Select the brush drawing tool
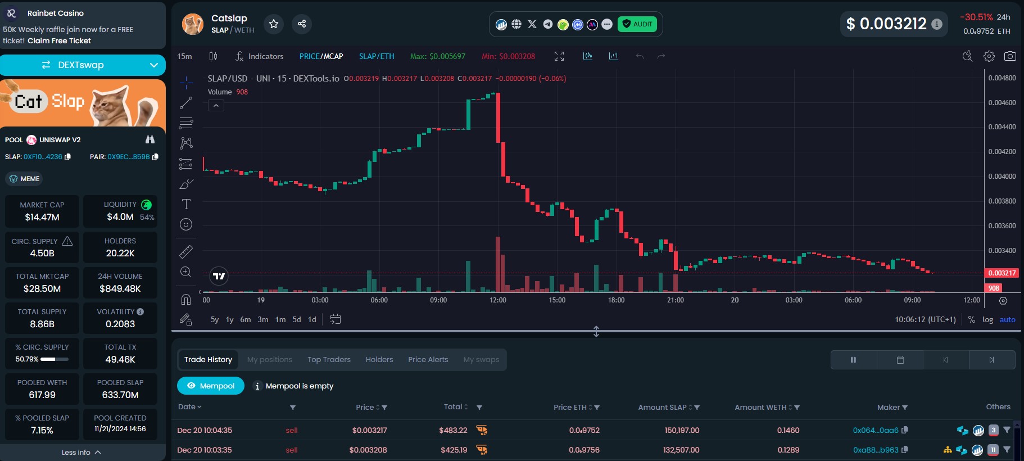The height and width of the screenshot is (461, 1024). coord(186,184)
